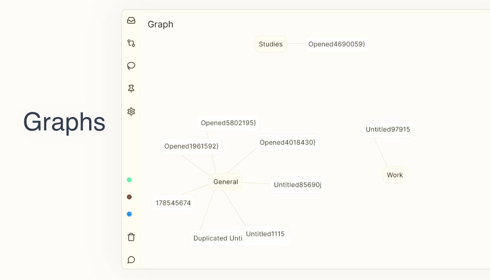This screenshot has height=280, width=490.
Task: Click the Untitled1115 node
Action: tap(265, 234)
